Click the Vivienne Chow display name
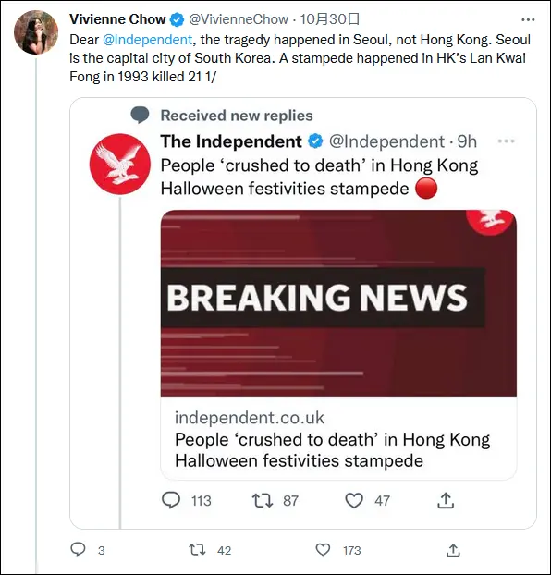The width and height of the screenshot is (551, 575). coord(117,19)
